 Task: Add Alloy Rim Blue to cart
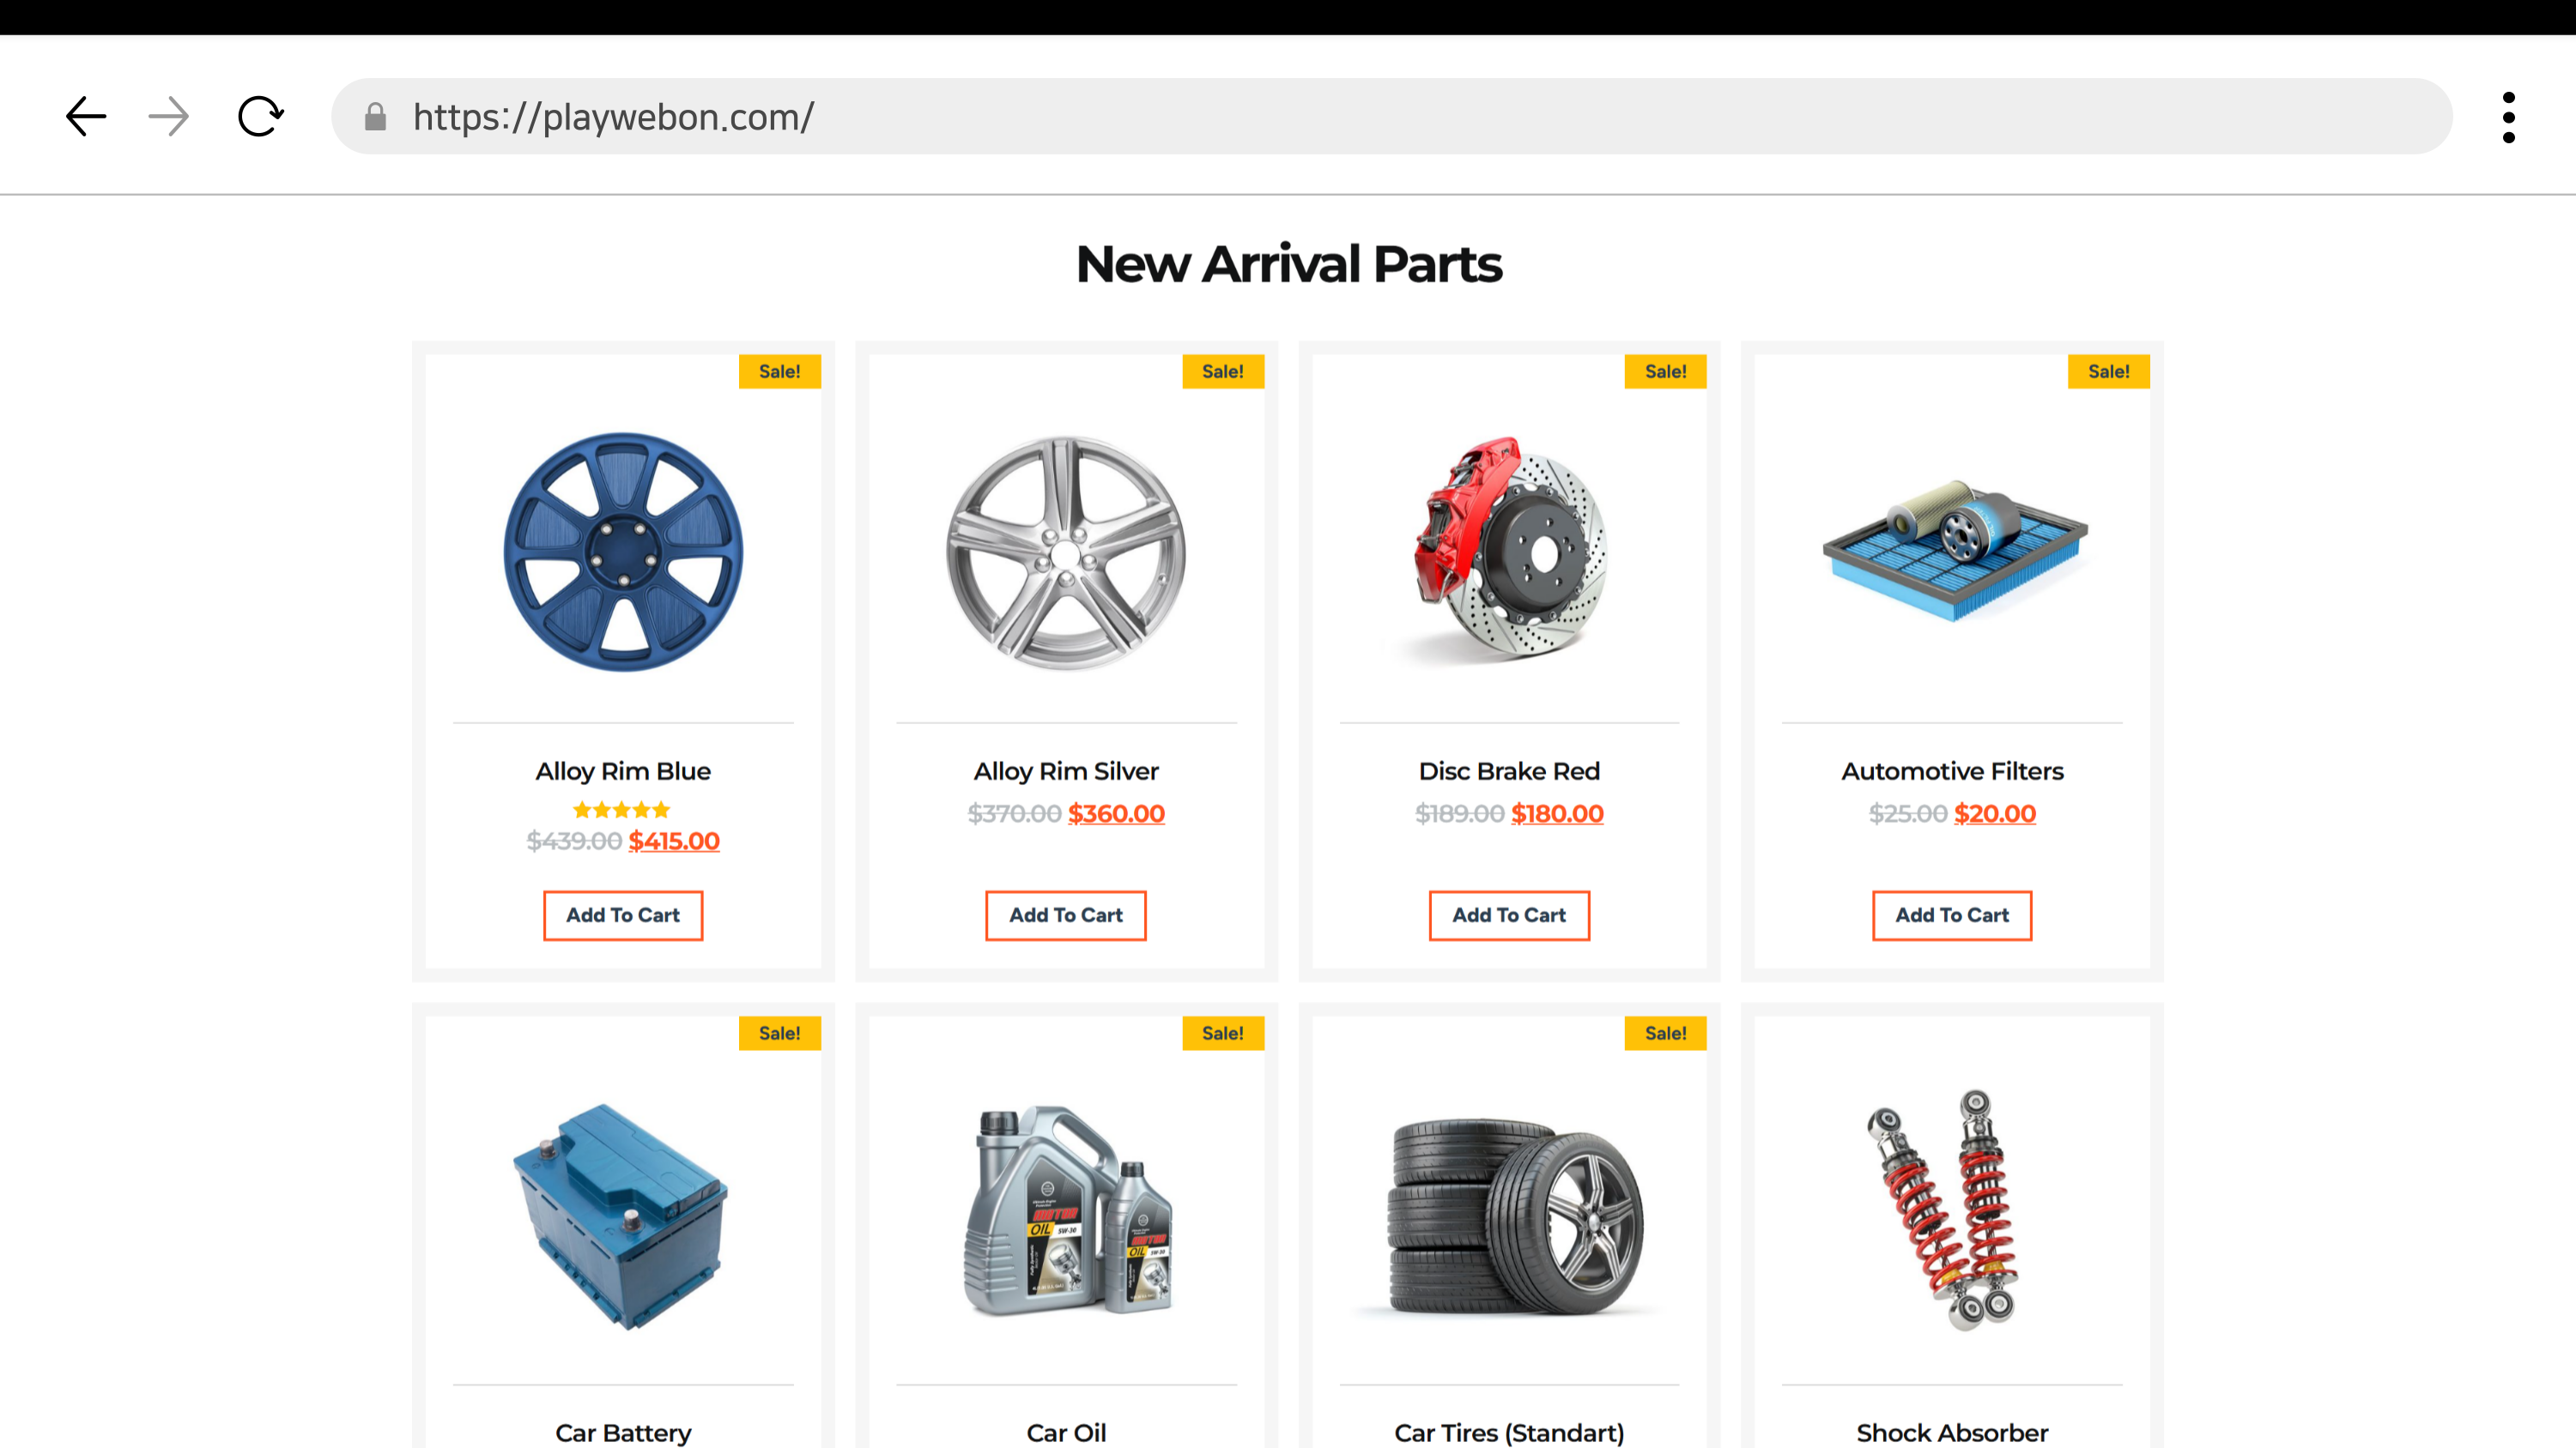point(622,915)
